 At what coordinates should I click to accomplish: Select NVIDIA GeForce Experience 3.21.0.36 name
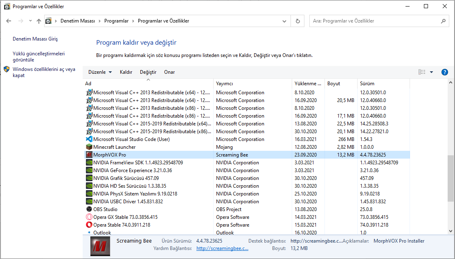tap(133, 170)
